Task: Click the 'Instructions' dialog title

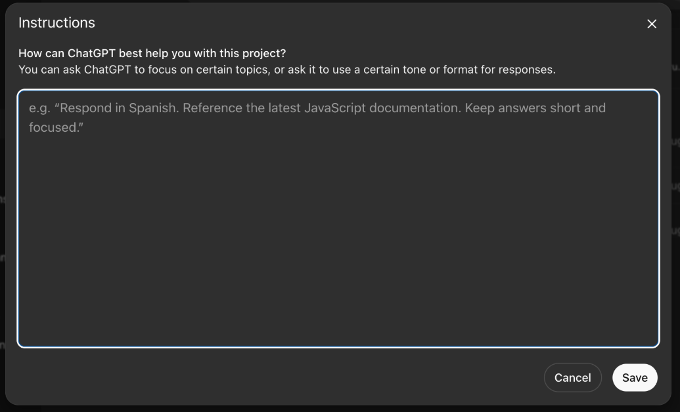Action: tap(57, 22)
